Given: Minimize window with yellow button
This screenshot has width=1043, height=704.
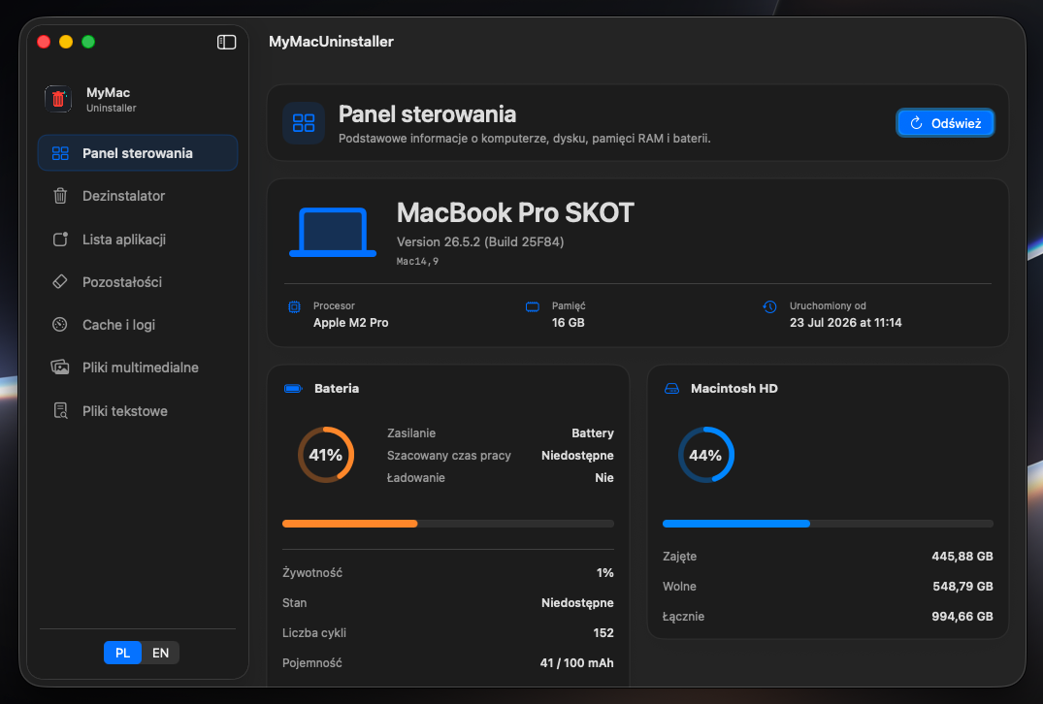Looking at the screenshot, I should (66, 42).
